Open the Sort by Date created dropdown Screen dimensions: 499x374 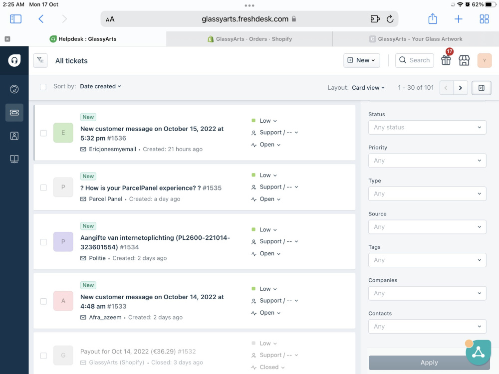[101, 86]
